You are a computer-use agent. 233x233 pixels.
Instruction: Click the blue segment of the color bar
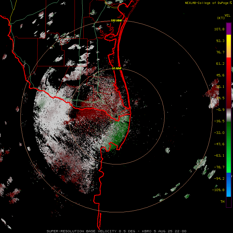pos(229,185)
